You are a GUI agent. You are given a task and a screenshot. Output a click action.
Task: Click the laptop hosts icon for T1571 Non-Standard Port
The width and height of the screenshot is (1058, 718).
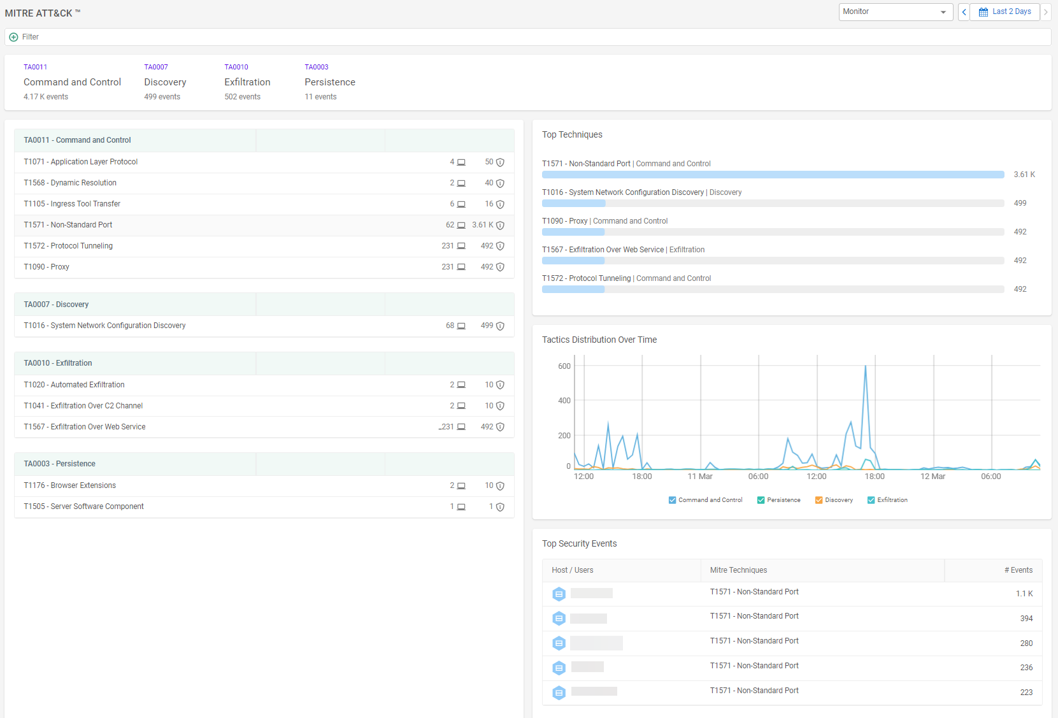pos(461,225)
